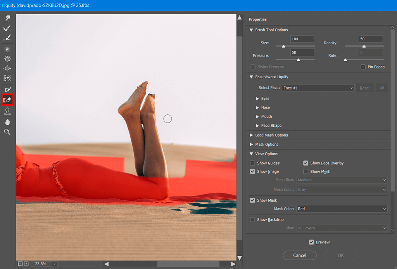Turn off Show Mask checkbox

253,200
